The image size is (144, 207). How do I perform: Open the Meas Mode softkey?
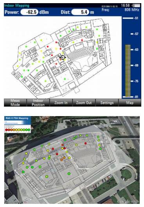[x=15, y=103]
